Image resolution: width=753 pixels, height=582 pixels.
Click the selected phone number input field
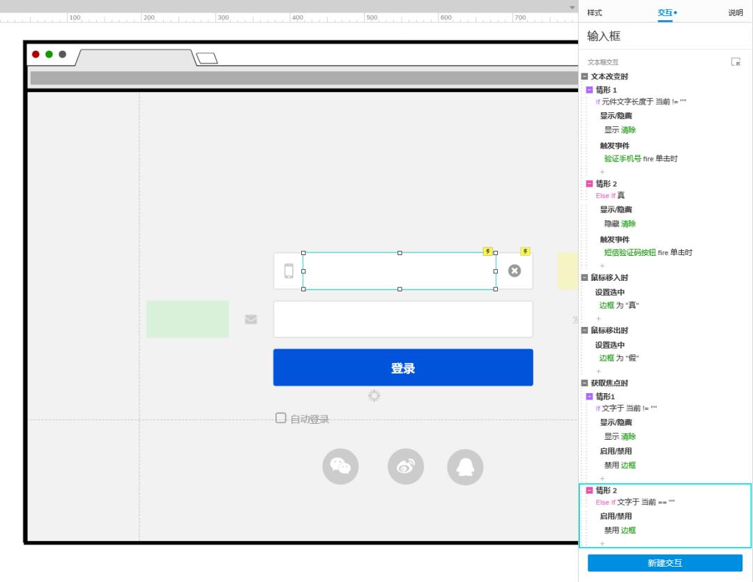pyautogui.click(x=399, y=271)
